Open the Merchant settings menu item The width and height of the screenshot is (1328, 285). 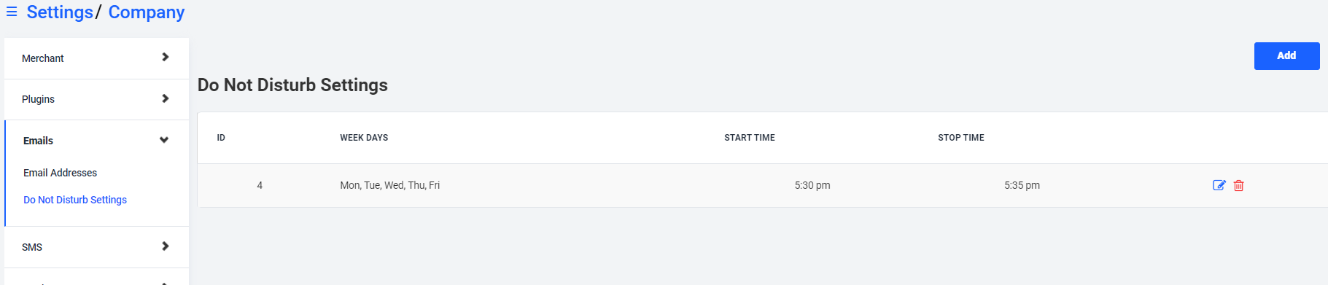point(96,58)
